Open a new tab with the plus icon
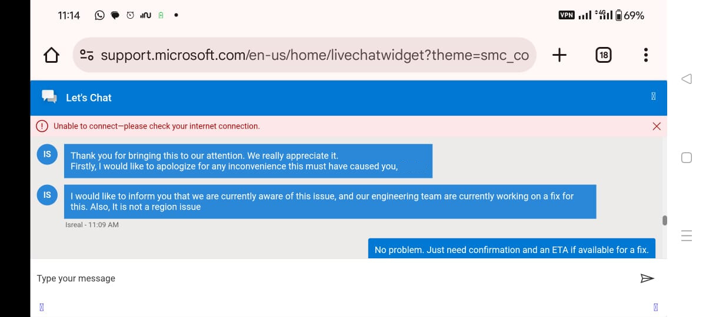Image resolution: width=706 pixels, height=317 pixels. coord(560,55)
